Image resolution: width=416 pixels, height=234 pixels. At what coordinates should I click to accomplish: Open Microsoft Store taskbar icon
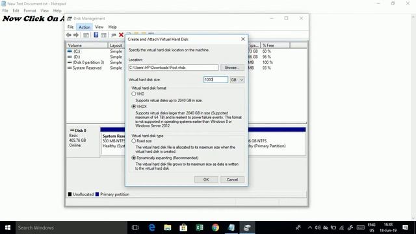183,227
